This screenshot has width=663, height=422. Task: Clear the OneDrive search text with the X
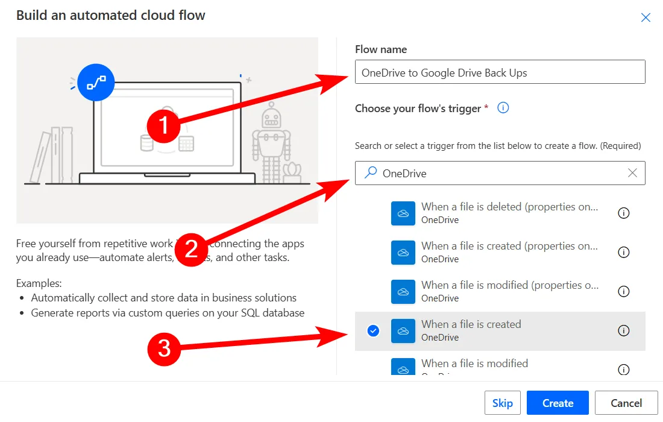(632, 173)
